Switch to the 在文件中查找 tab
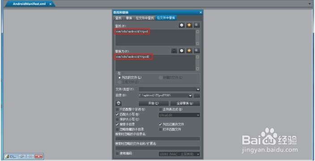This screenshot has width=315, height=161. [x=145, y=18]
